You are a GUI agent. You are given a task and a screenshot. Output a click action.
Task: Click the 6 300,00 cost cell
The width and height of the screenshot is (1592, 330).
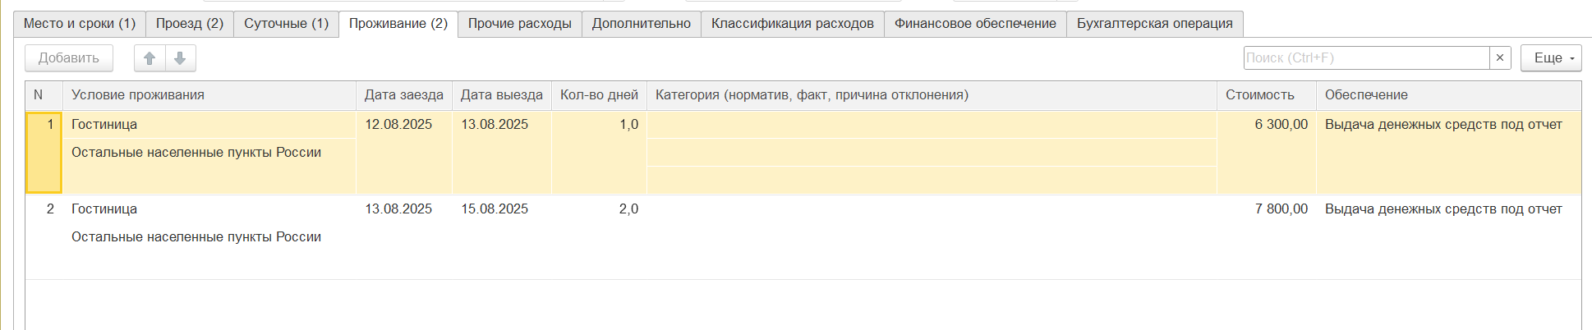pyautogui.click(x=1281, y=125)
